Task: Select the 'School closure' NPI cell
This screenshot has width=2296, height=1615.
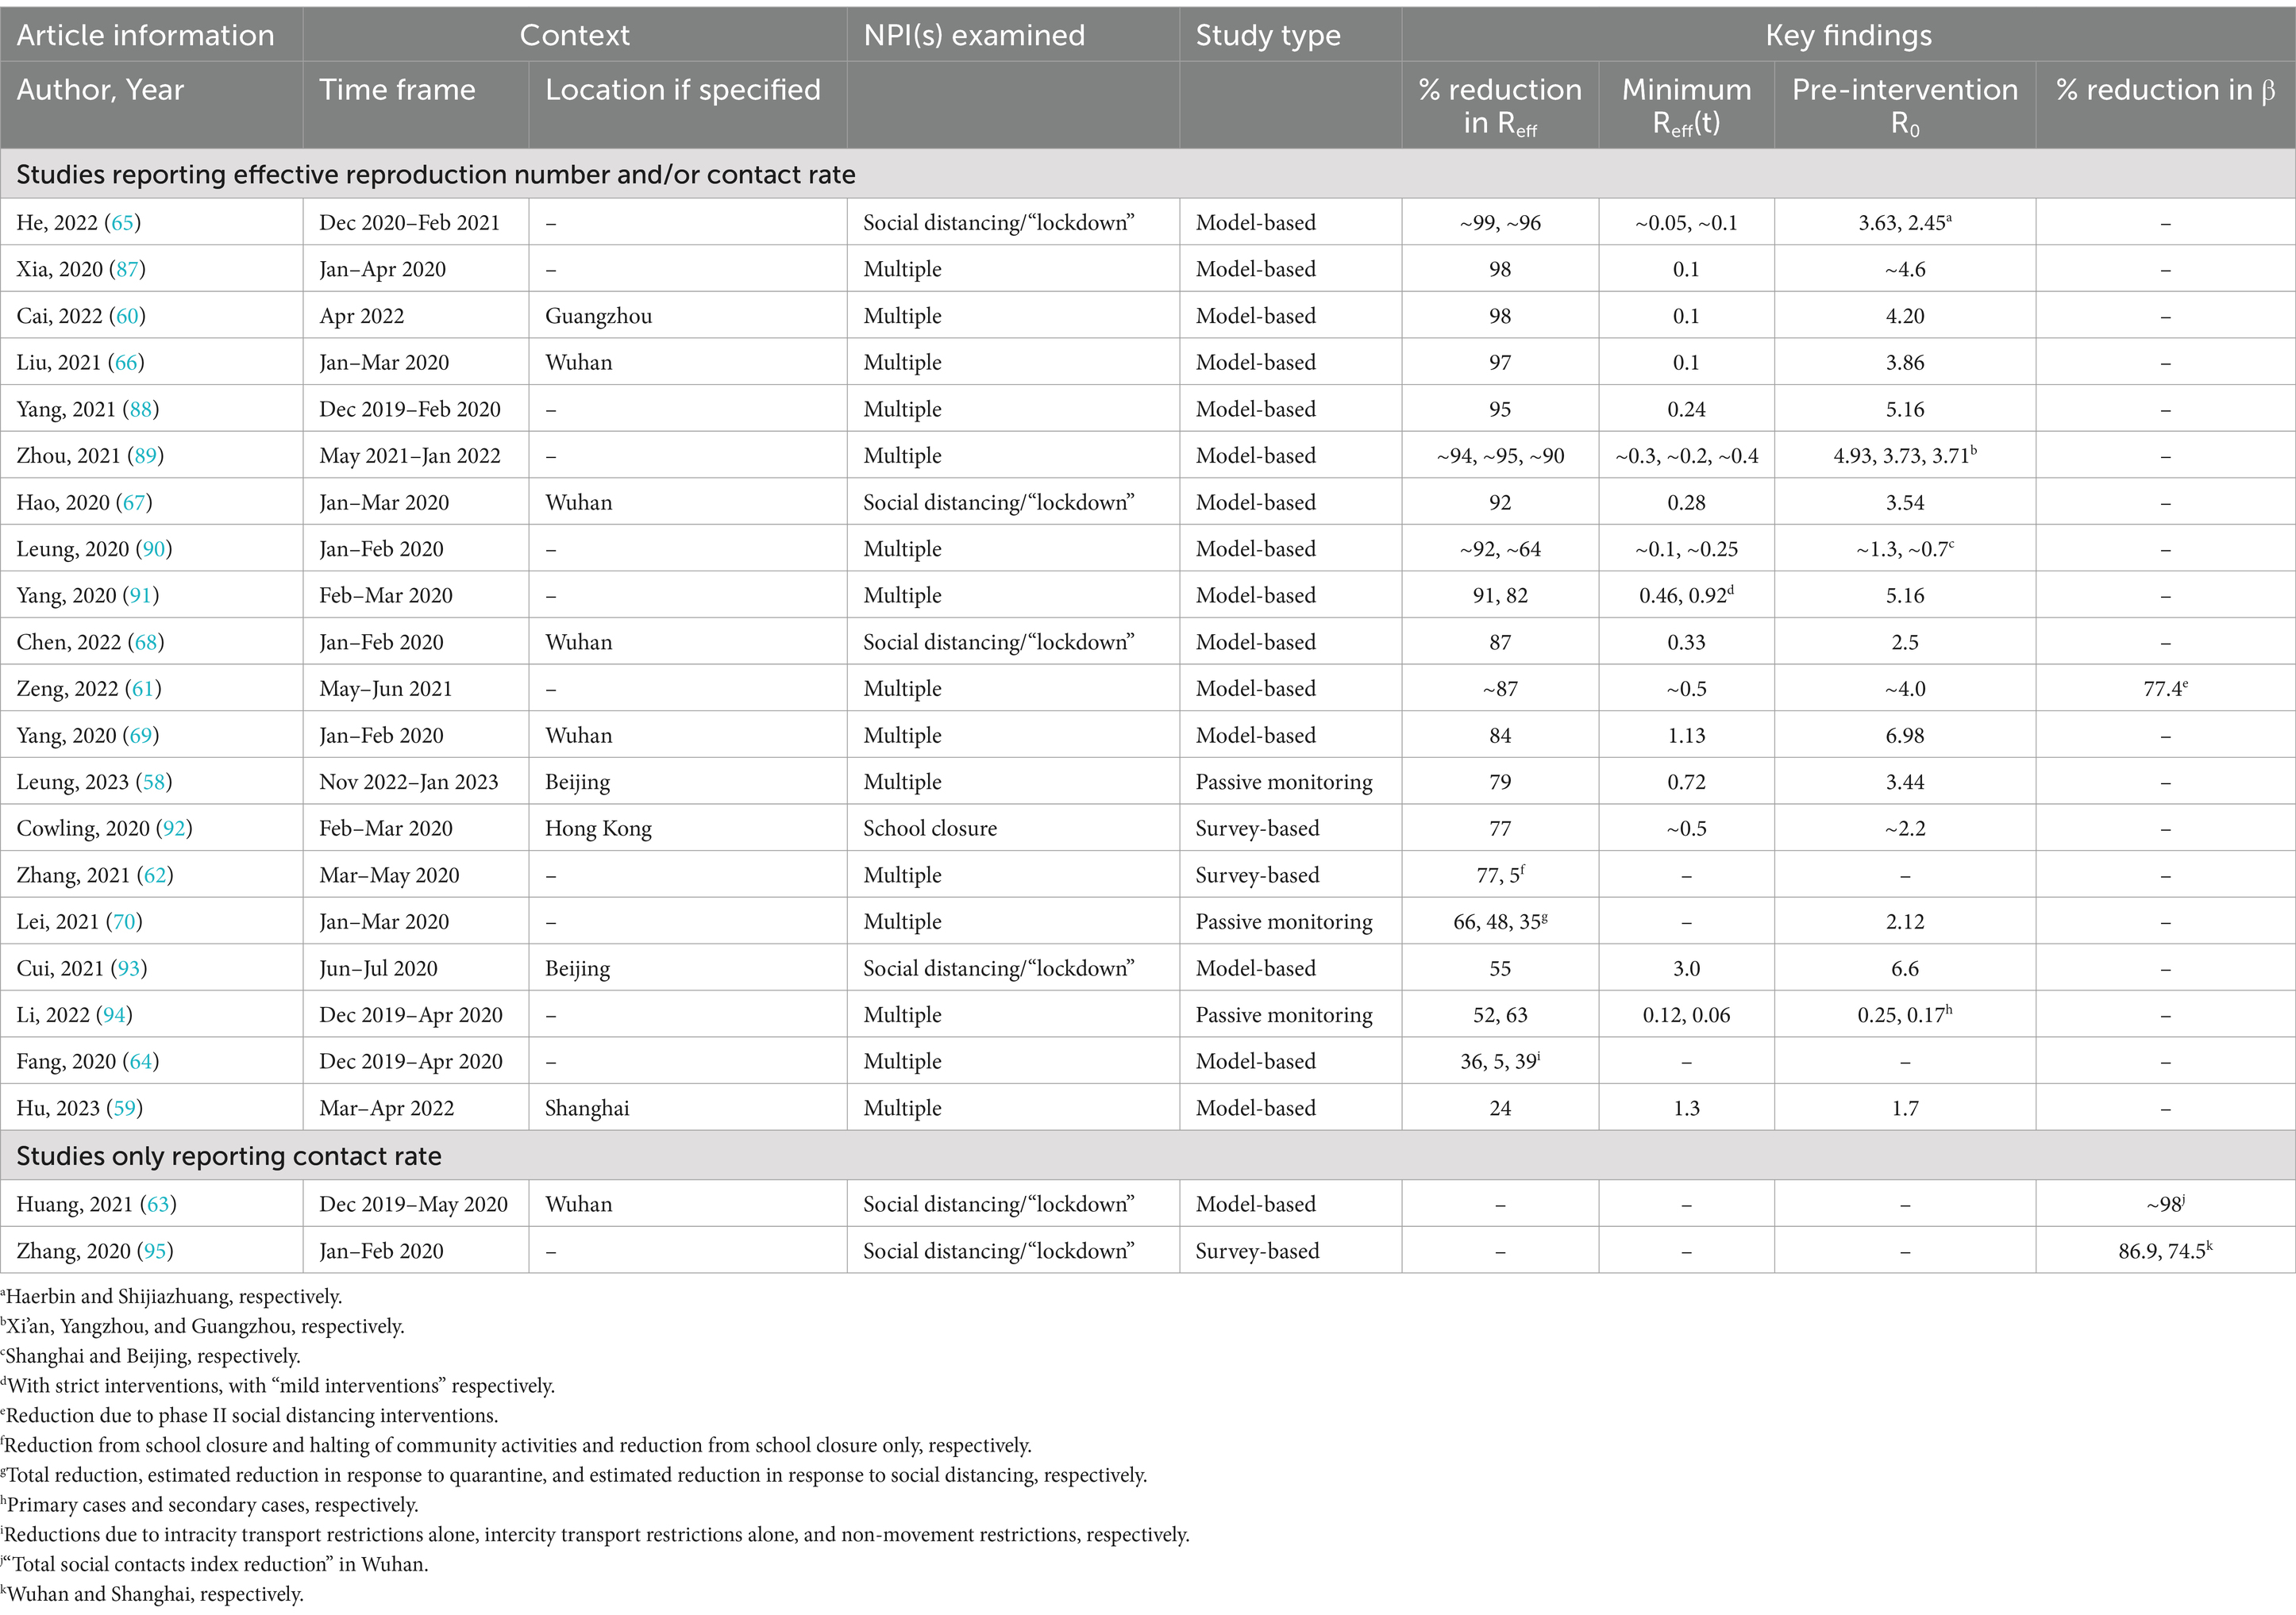Action: tap(930, 829)
